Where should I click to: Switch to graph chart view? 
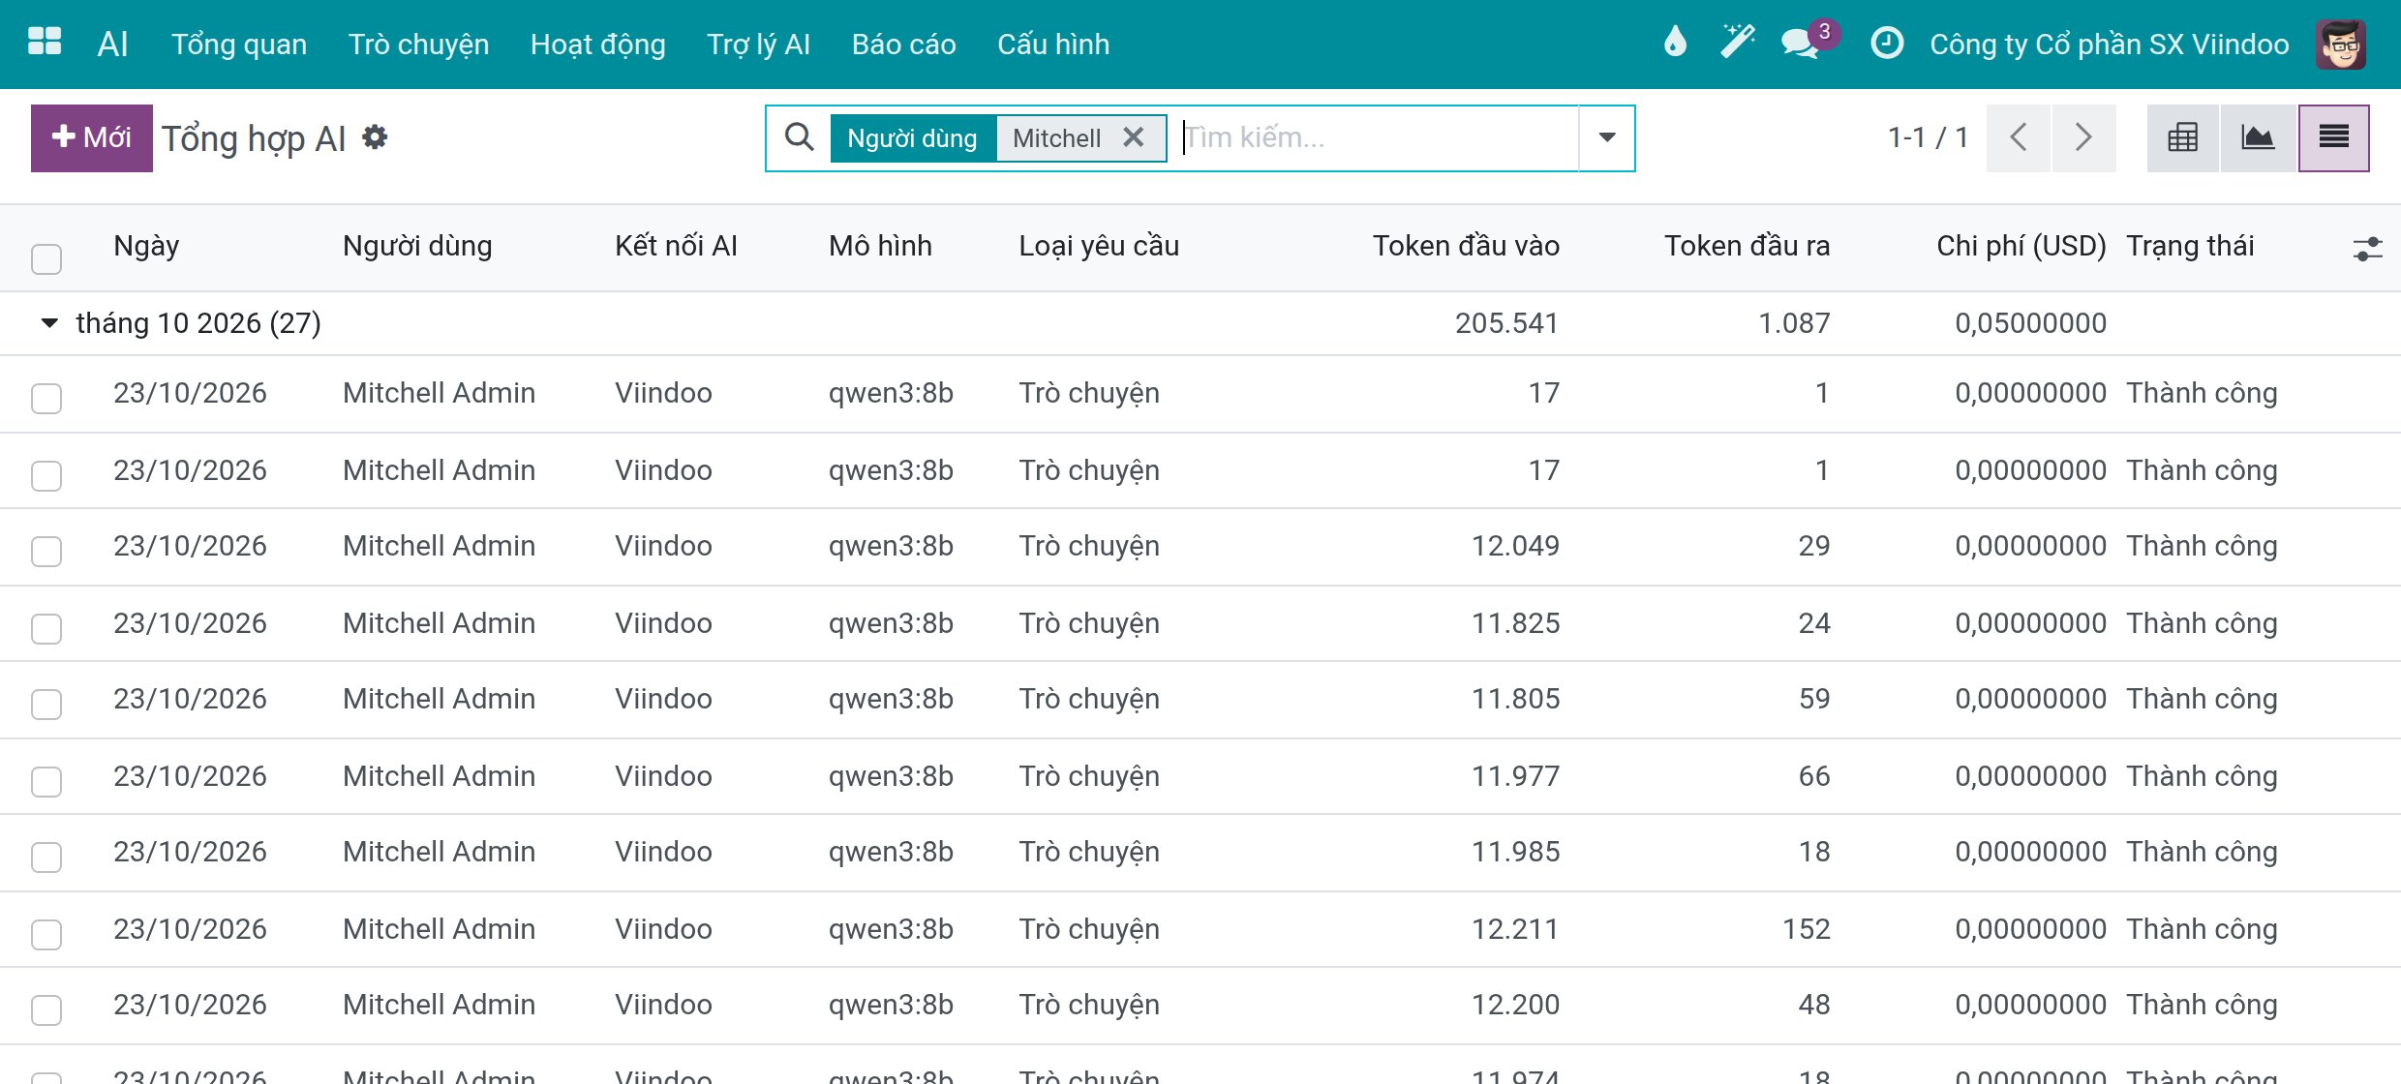pos(2258,137)
